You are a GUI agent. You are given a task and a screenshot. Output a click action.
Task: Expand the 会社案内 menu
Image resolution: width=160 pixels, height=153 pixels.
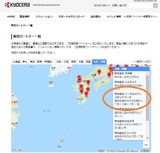tap(96, 17)
